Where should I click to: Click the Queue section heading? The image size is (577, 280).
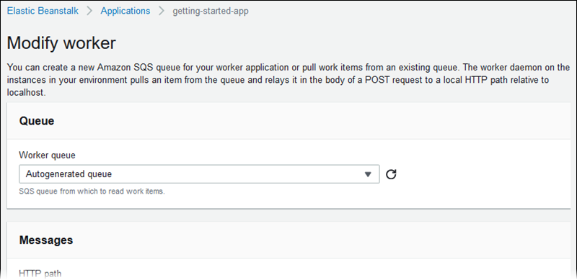click(x=37, y=121)
